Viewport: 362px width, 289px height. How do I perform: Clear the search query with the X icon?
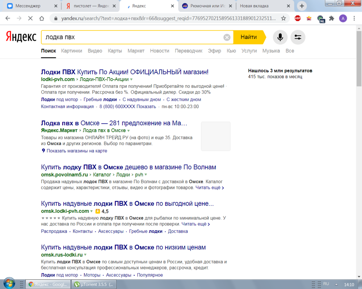click(227, 37)
